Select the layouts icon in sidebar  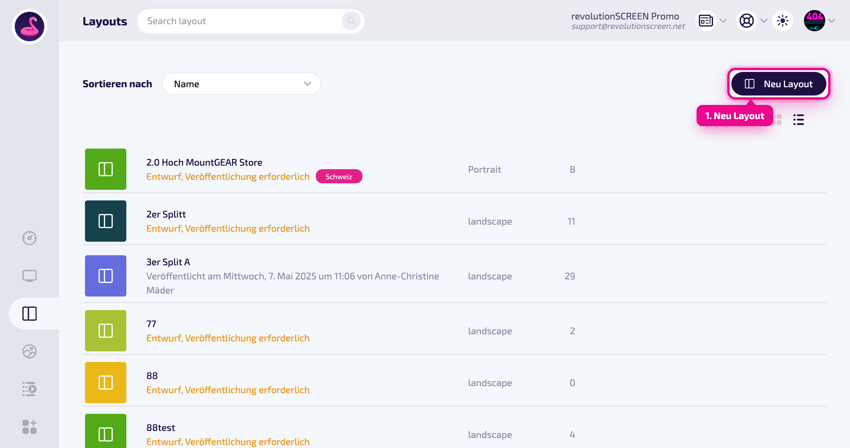pos(30,313)
